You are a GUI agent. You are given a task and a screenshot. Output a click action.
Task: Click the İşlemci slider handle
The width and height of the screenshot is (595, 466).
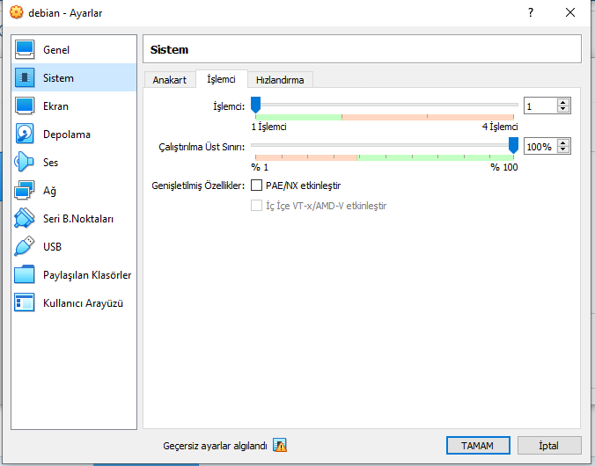(256, 105)
